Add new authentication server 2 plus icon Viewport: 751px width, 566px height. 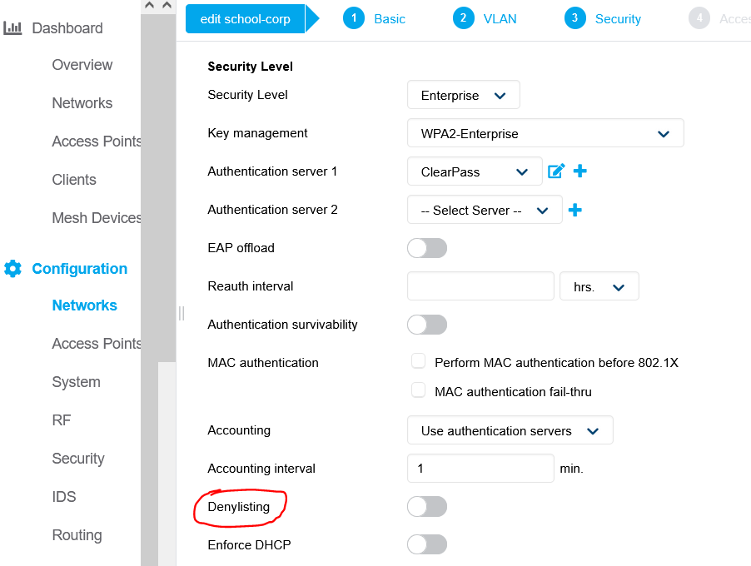pos(574,210)
